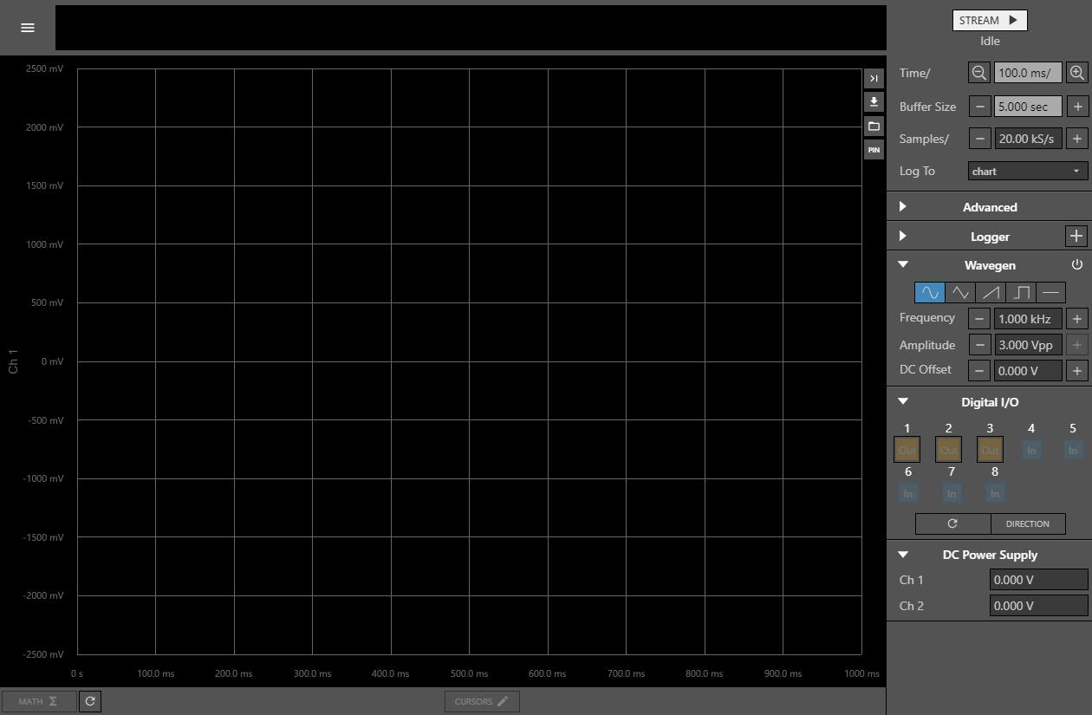
Task: Download the chart data
Action: (874, 102)
